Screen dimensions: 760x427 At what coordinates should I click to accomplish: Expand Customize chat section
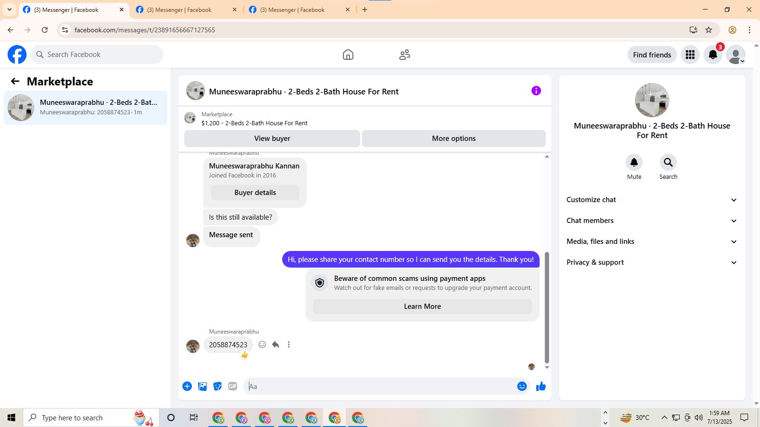652,200
